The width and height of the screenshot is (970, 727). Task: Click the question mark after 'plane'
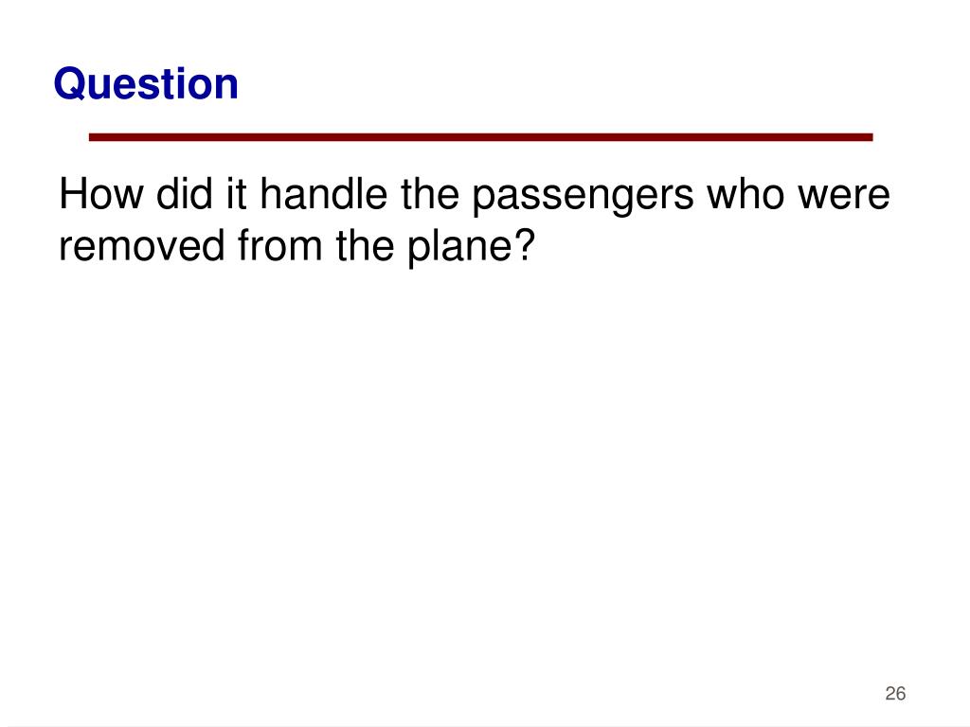(525, 245)
